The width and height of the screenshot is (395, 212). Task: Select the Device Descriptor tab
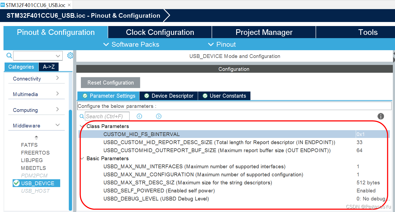pyautogui.click(x=169, y=96)
